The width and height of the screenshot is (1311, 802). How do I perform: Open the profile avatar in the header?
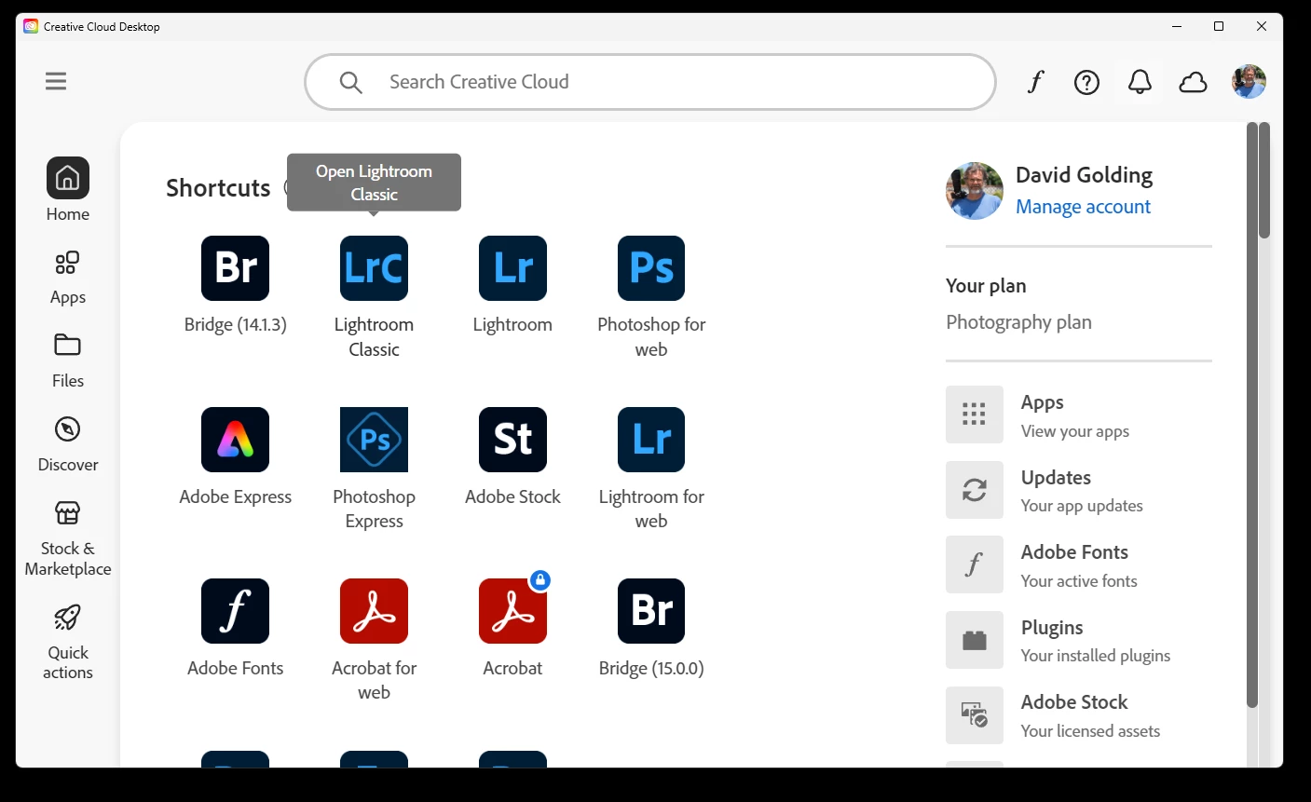(x=1249, y=82)
